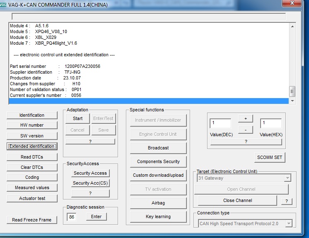Open the HW number readout
Image resolution: width=309 pixels, height=238 pixels.
coord(32,125)
